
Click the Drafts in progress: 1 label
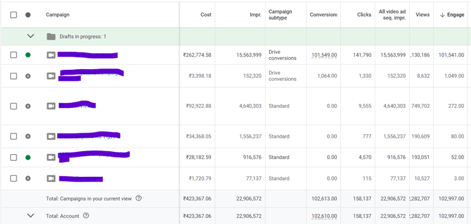click(83, 37)
